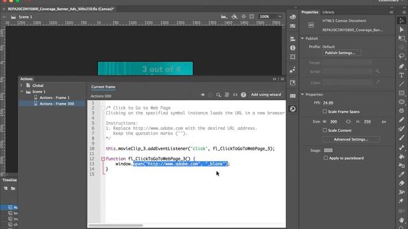Image resolution: width=408 pixels, height=229 pixels.
Task: Select the Subselection tool
Action: point(402,30)
